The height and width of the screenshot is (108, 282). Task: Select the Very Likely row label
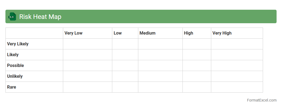18,44
